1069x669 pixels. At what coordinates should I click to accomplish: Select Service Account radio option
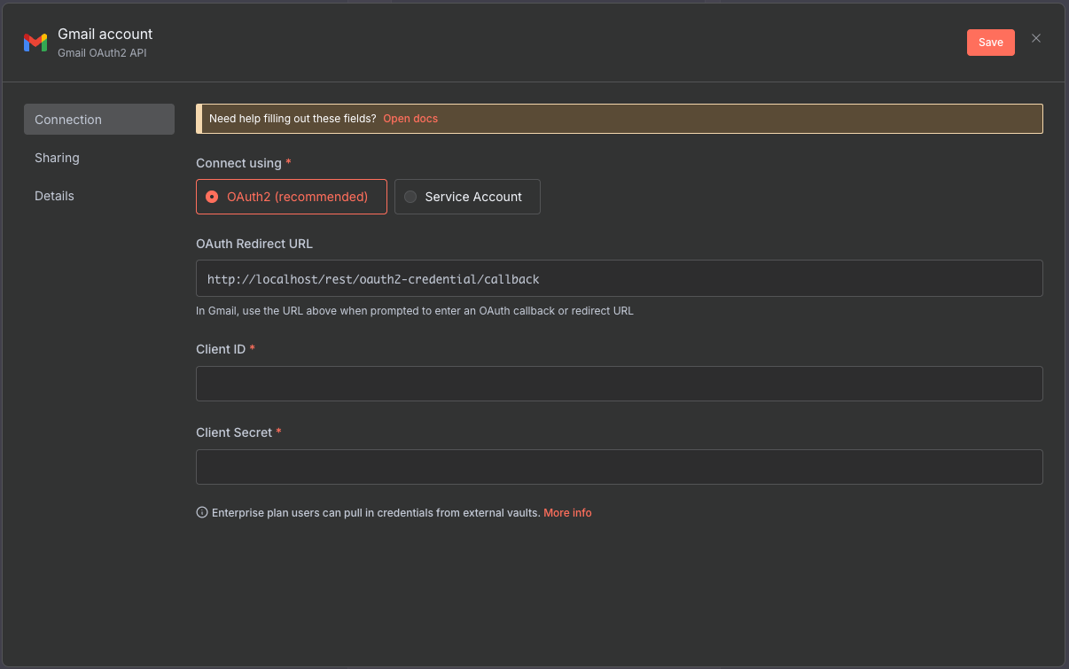point(467,197)
